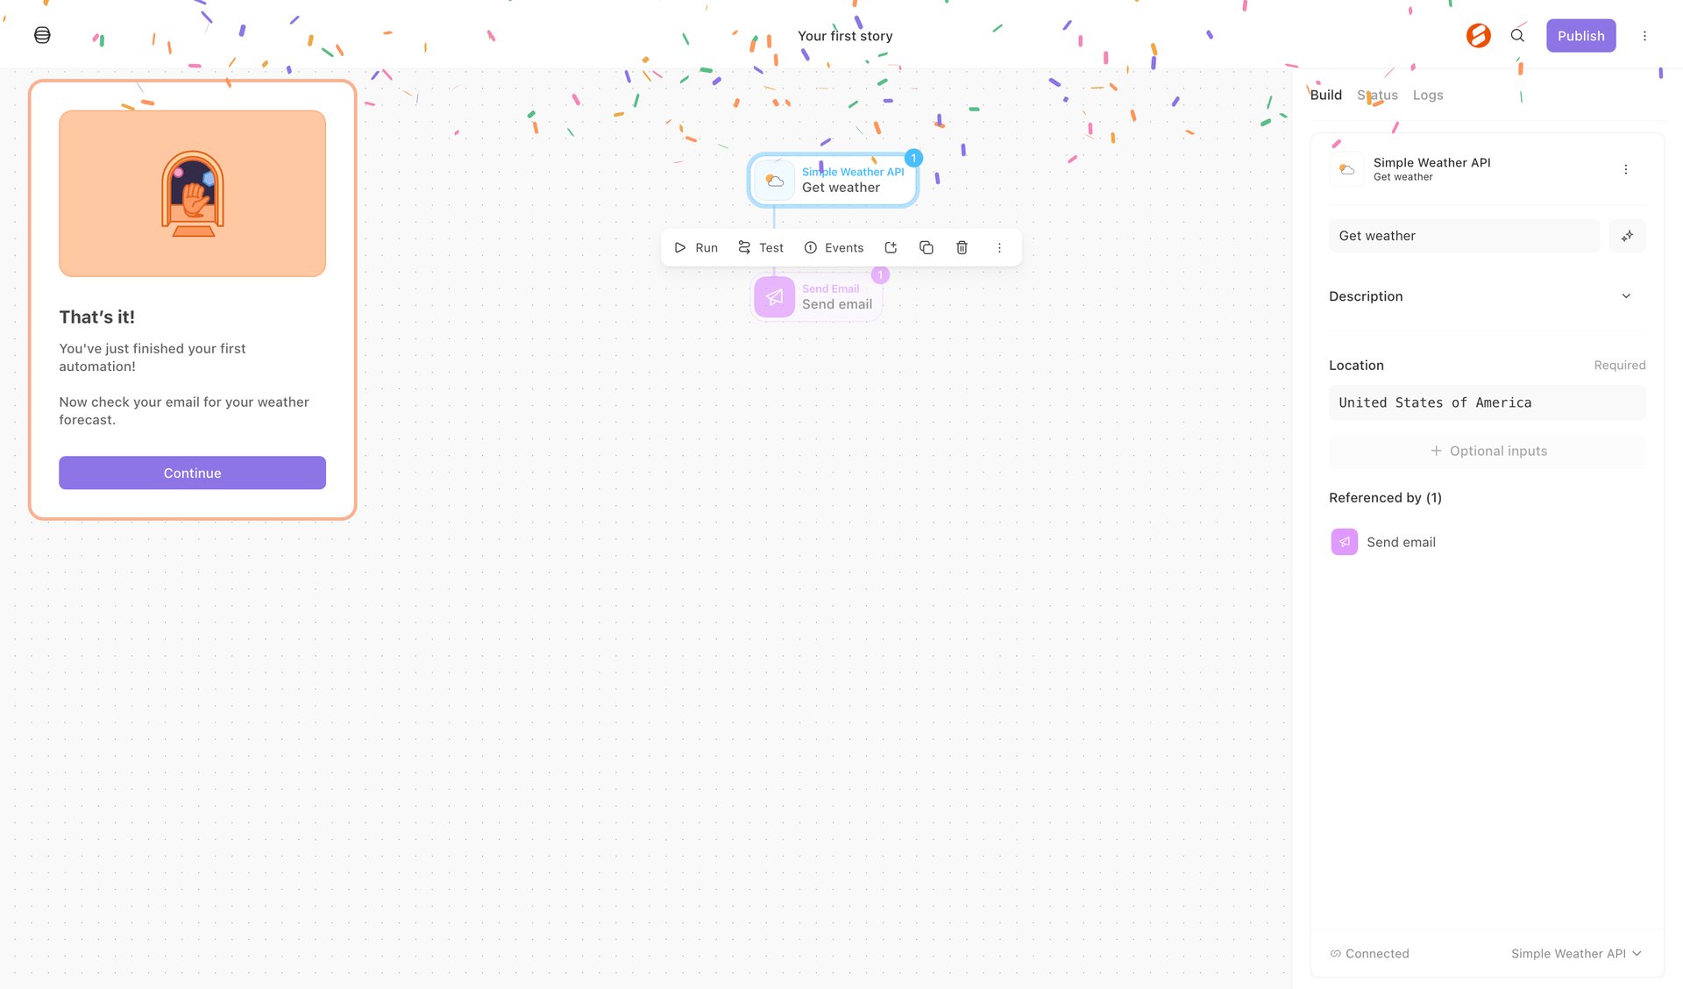Switch to the Status tab
Viewport: 1683px width, 989px height.
(1377, 95)
